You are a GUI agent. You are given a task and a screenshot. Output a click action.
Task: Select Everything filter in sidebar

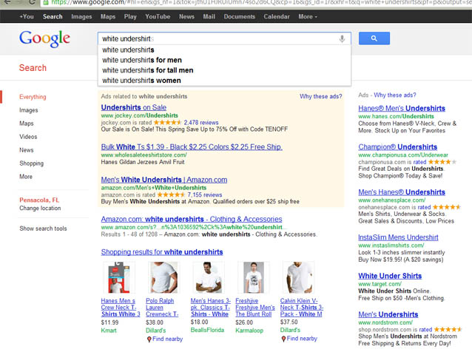click(x=33, y=97)
